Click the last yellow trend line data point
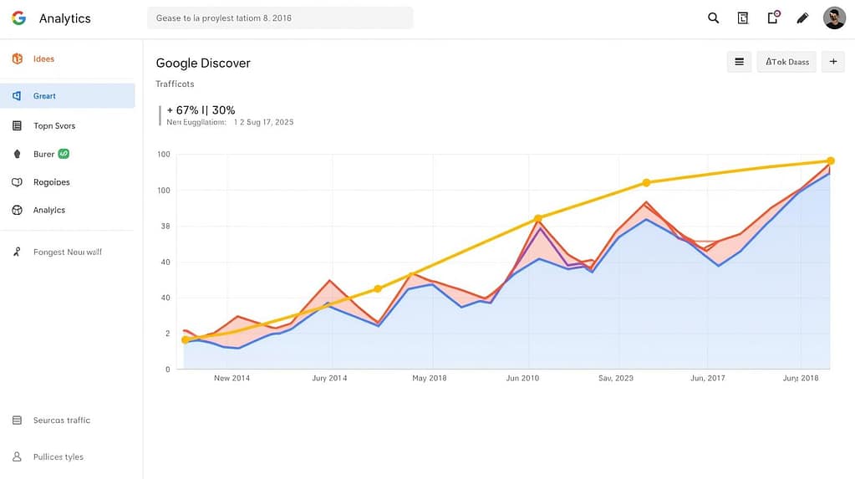Viewport: 855px width, 479px height. 831,161
